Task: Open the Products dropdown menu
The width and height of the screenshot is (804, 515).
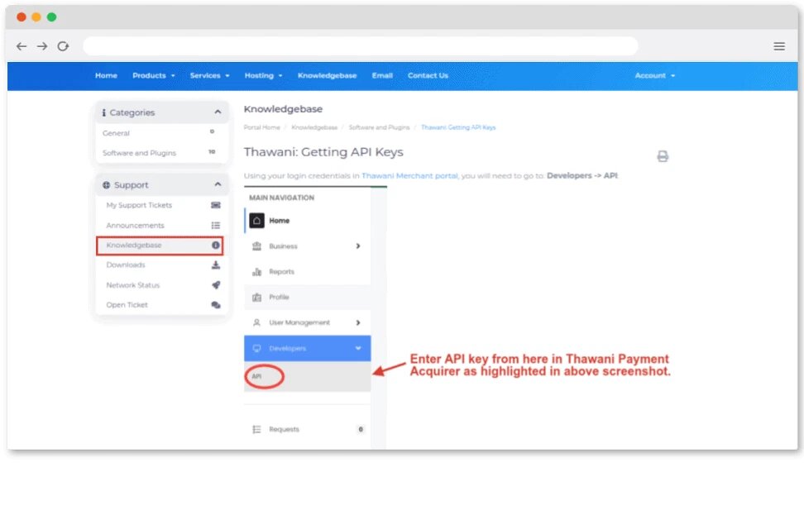Action: click(154, 76)
